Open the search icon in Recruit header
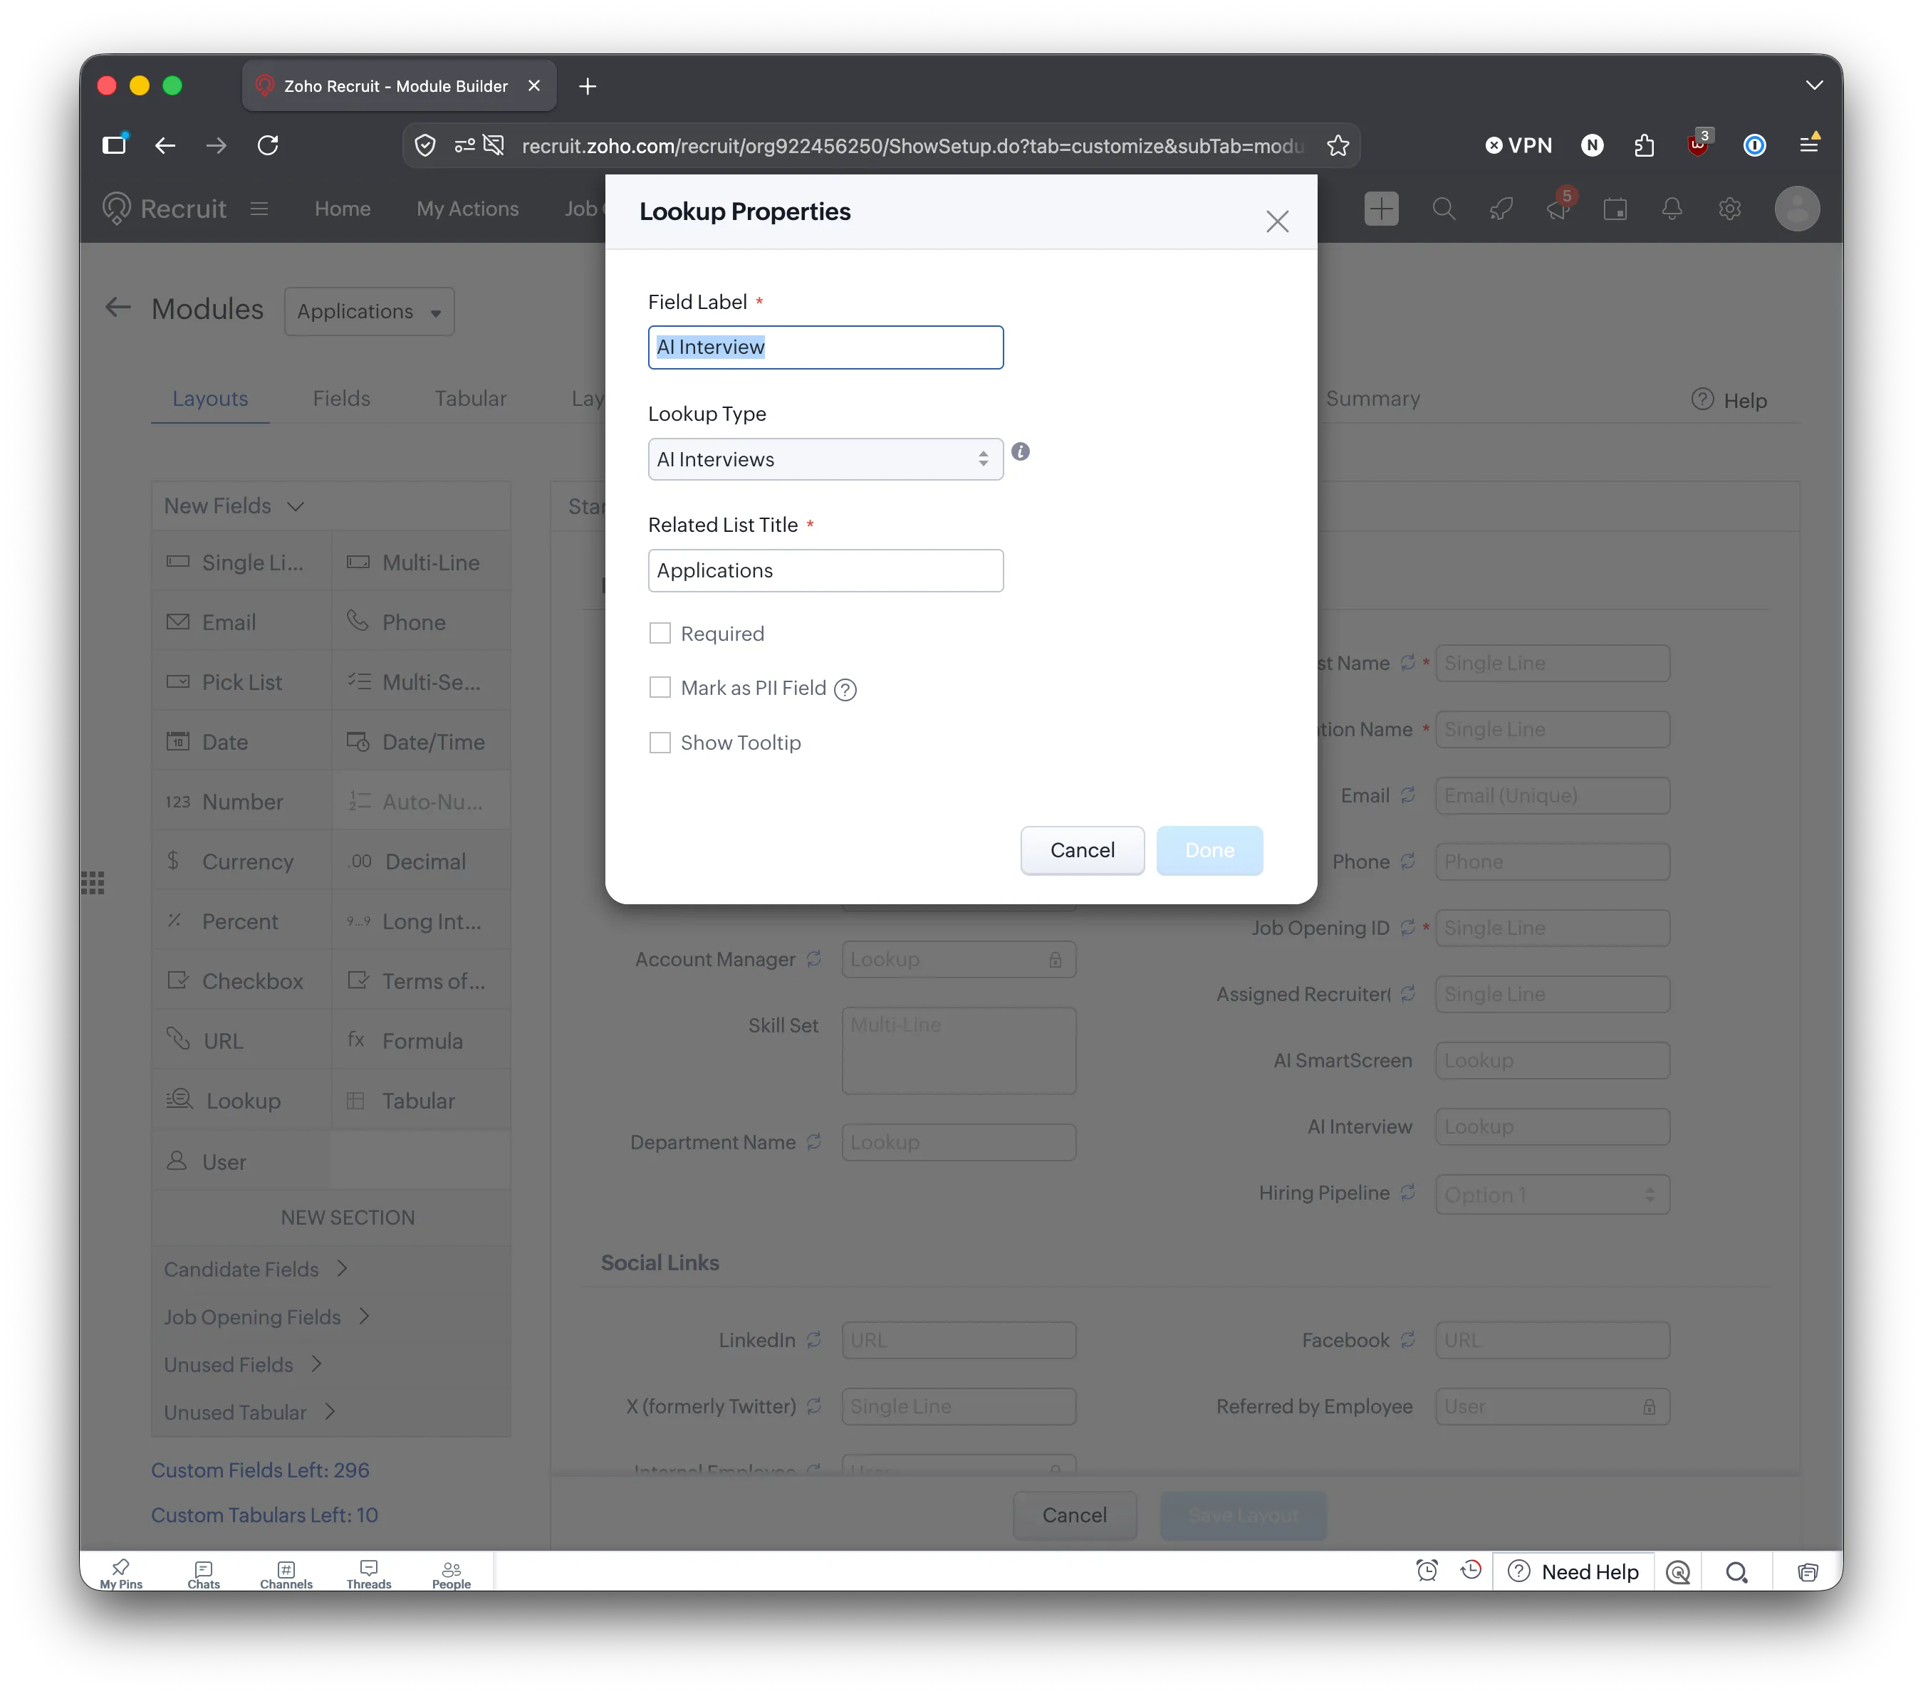 tap(1443, 209)
